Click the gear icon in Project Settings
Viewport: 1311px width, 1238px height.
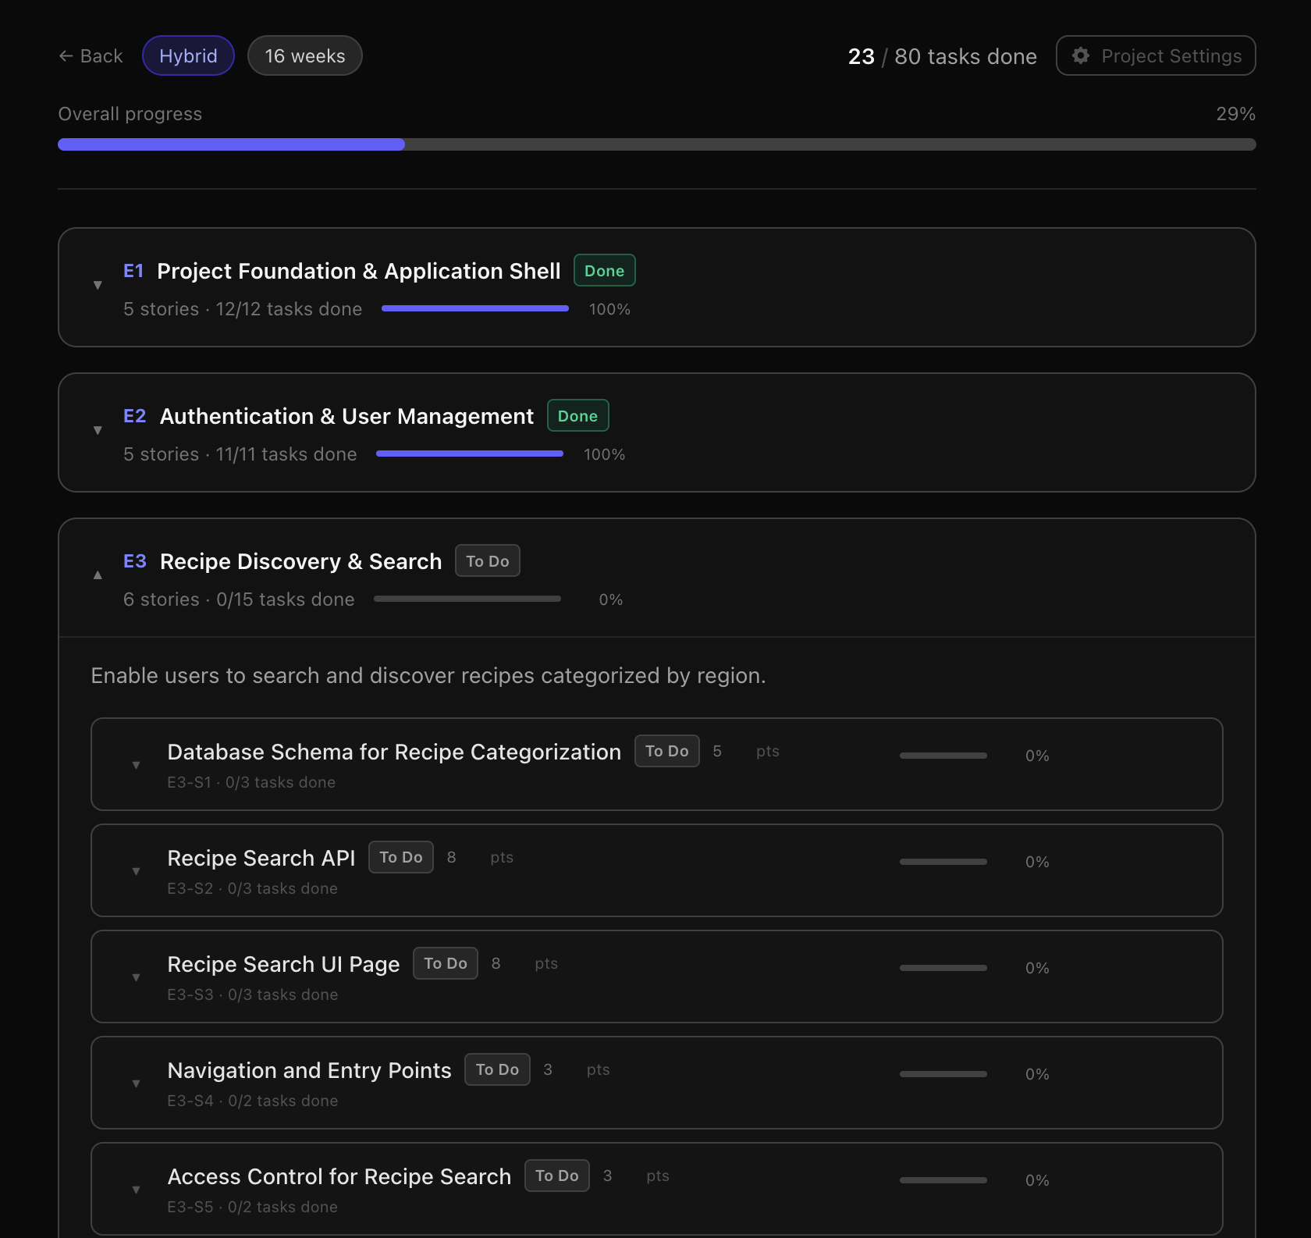(1081, 55)
